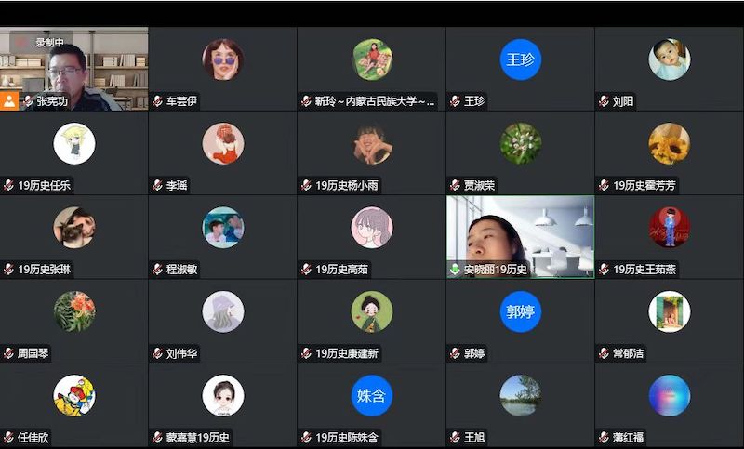The width and height of the screenshot is (744, 449).
Task: Click the lake photo avatar of 王旭
Action: (x=521, y=395)
